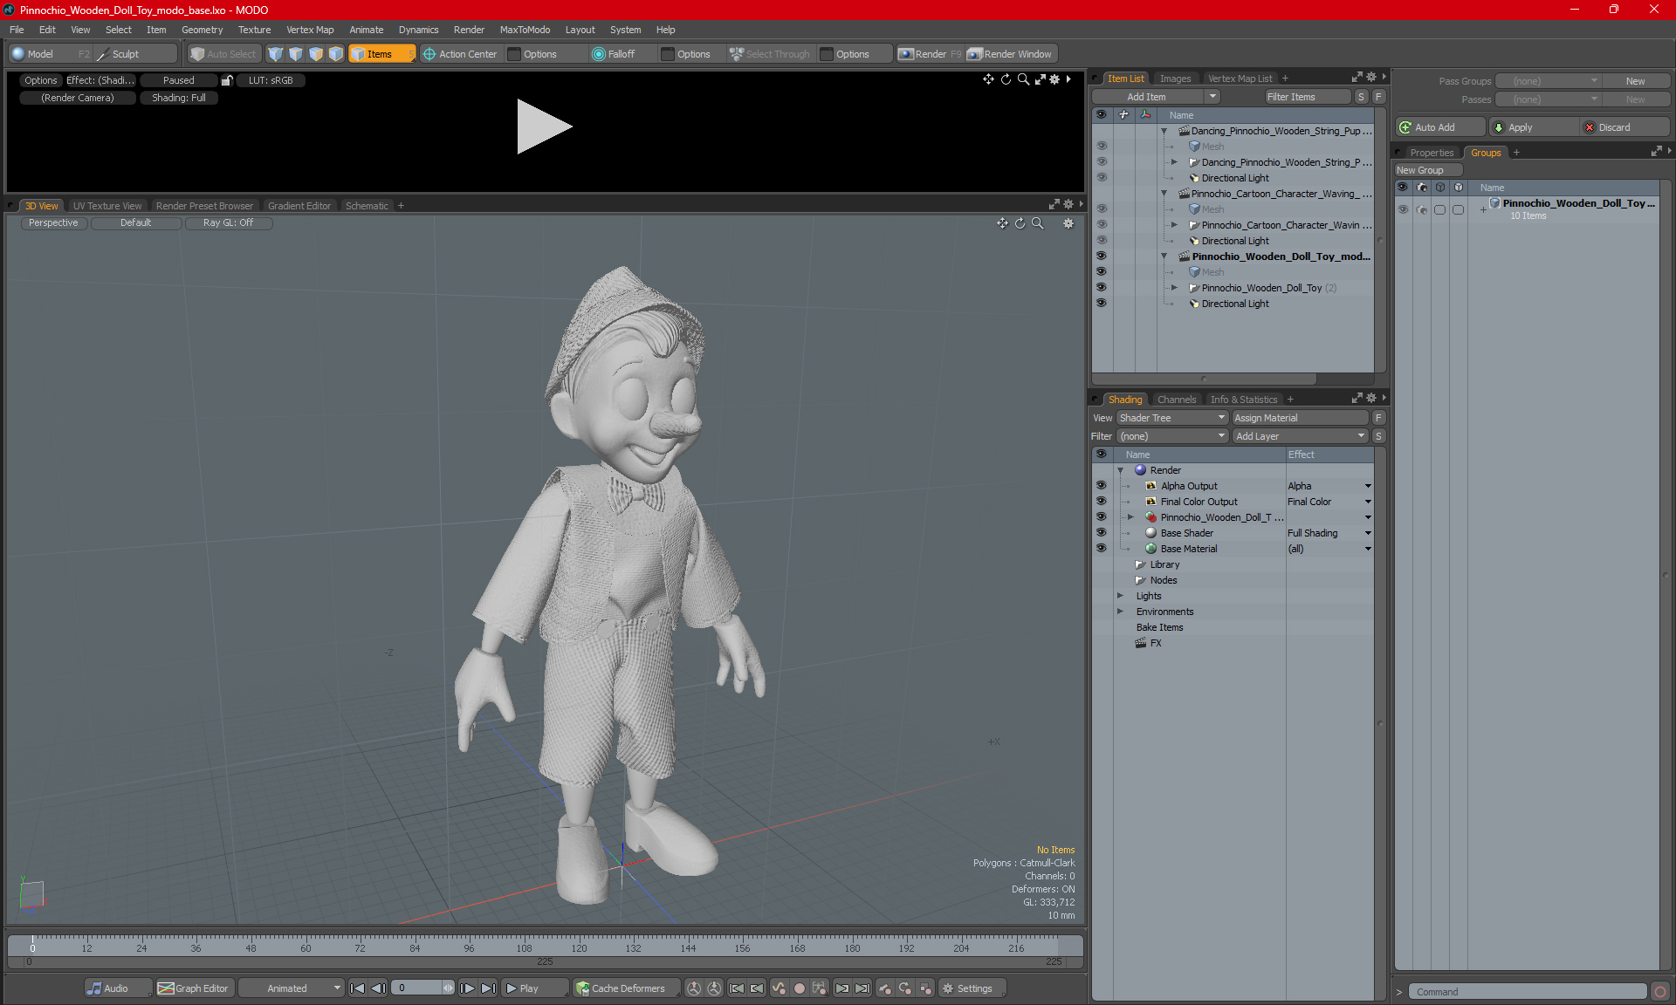Click Auto Add in Groups panel
The image size is (1676, 1005).
[1439, 127]
